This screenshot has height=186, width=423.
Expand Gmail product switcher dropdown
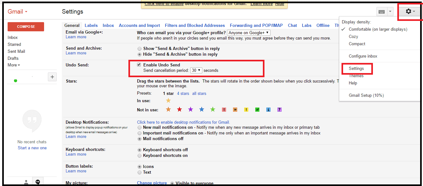point(17,12)
